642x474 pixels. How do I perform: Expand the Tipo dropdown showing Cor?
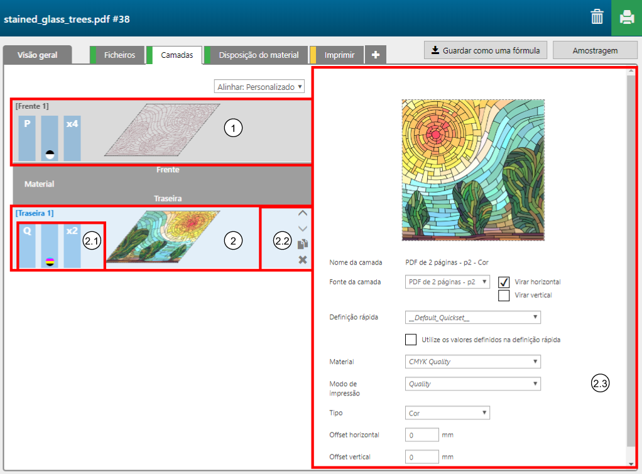pos(447,413)
